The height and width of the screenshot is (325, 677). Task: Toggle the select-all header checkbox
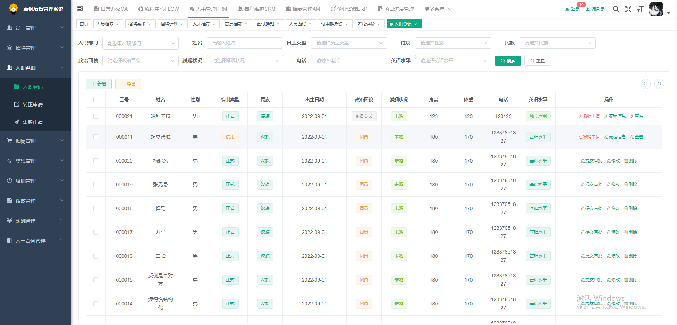pyautogui.click(x=96, y=100)
